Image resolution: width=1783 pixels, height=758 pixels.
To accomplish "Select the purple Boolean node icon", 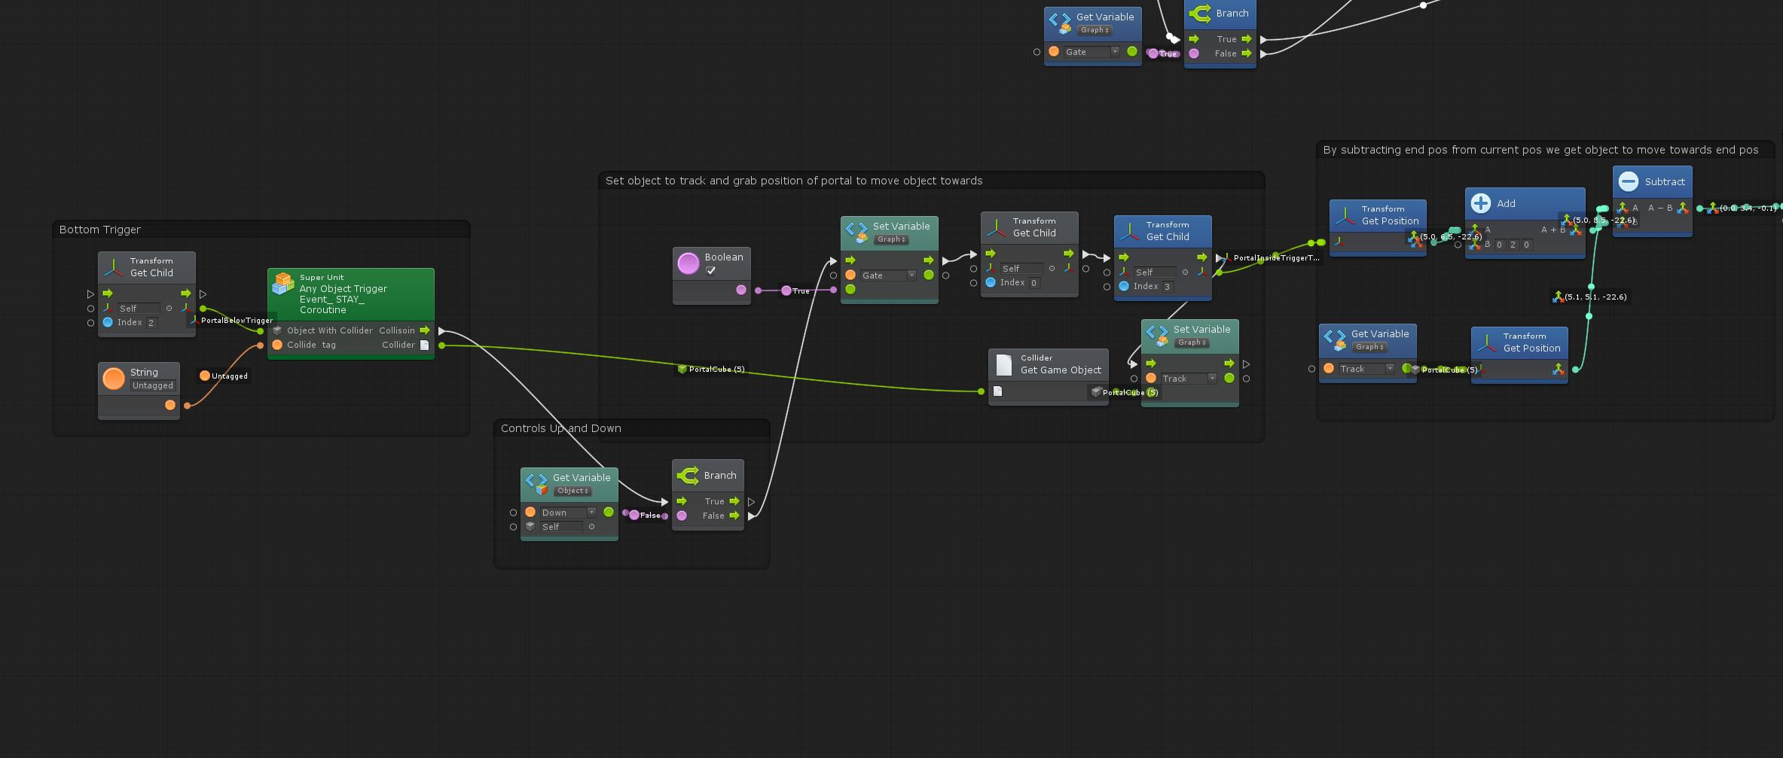I will tap(688, 263).
